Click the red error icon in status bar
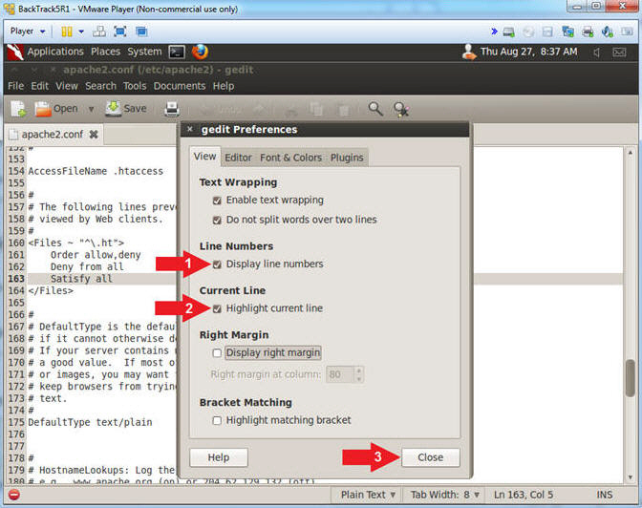Image resolution: width=642 pixels, height=508 pixels. pyautogui.click(x=14, y=495)
